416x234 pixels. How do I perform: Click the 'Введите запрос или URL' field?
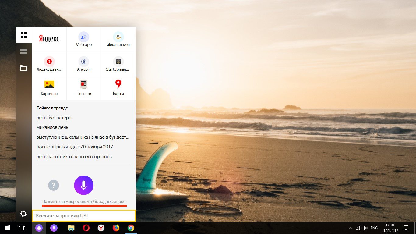pos(84,216)
